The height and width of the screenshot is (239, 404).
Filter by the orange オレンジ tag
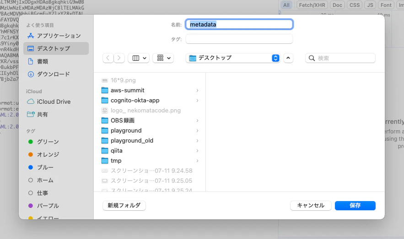(56, 154)
